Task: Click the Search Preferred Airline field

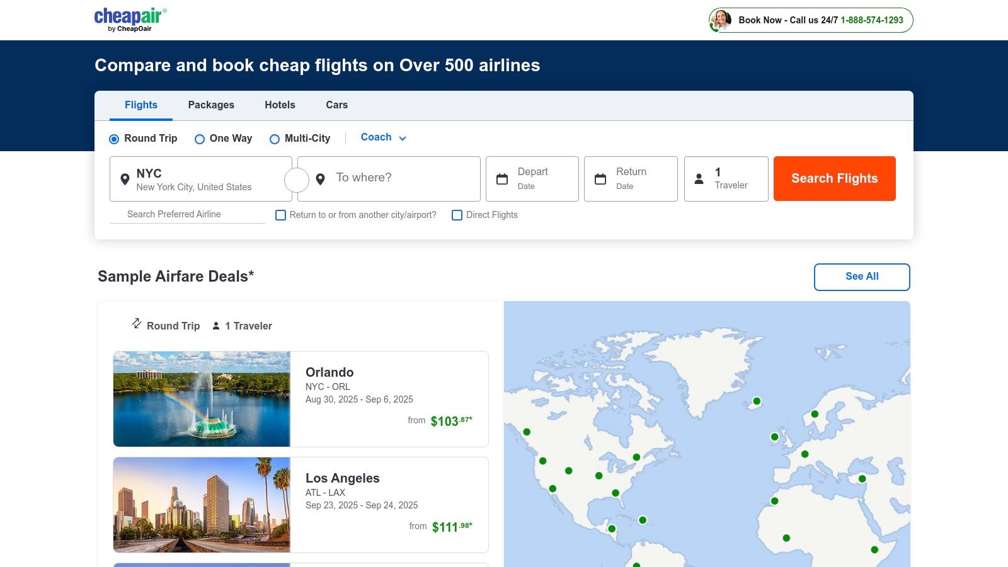Action: pos(187,214)
